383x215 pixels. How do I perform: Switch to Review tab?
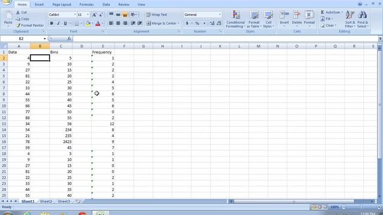124,4
